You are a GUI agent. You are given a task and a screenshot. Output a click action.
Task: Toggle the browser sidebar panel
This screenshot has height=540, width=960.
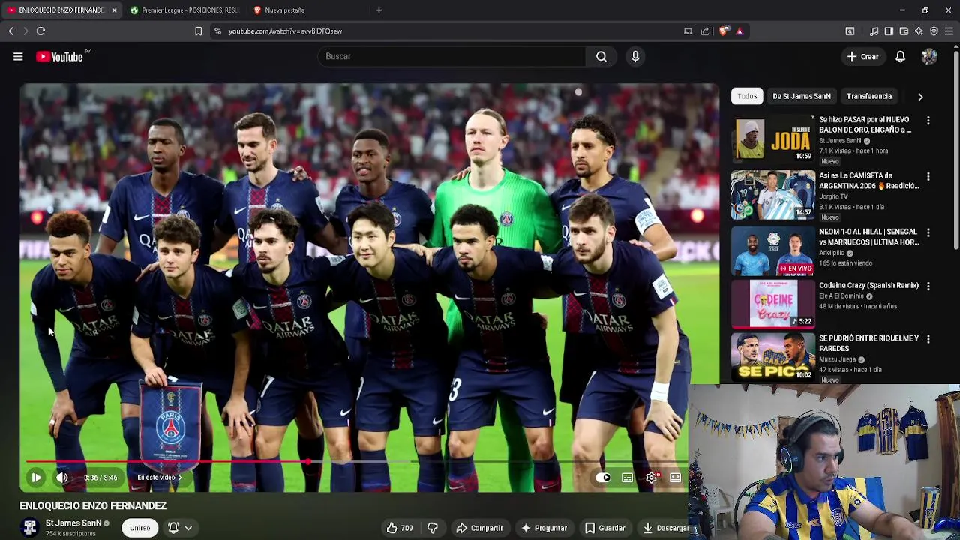889,31
